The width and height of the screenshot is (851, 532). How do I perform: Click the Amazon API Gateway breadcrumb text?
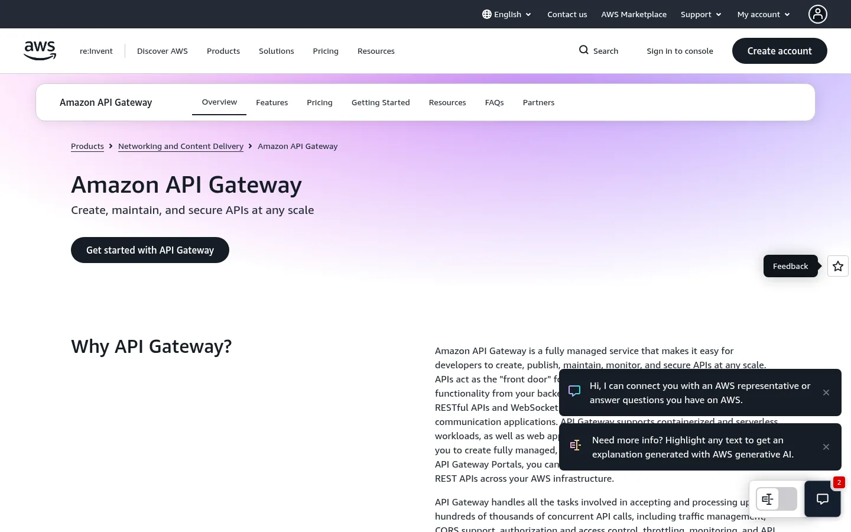click(298, 146)
